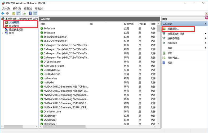The width and height of the screenshot is (208, 133).
Task: Select 出站规则 in the left tree
Action: [x=14, y=26]
